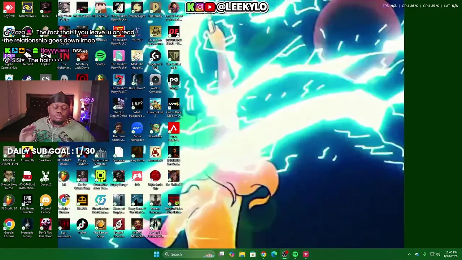Select the Brawlhalla desktop icon

pos(155,130)
